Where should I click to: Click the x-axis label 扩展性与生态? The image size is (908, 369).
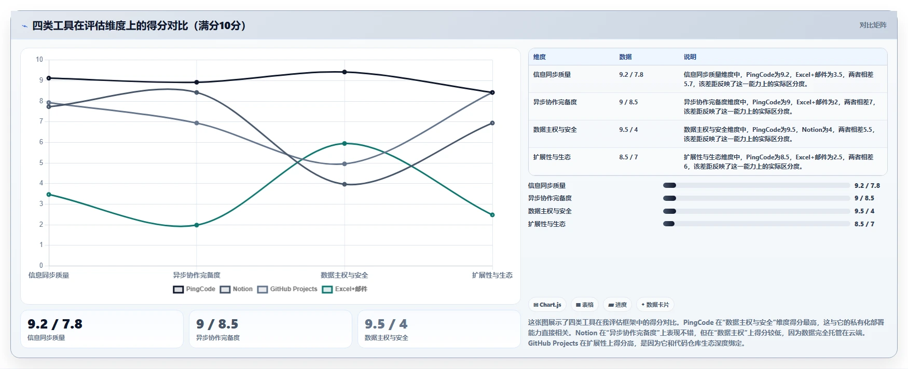click(x=492, y=275)
